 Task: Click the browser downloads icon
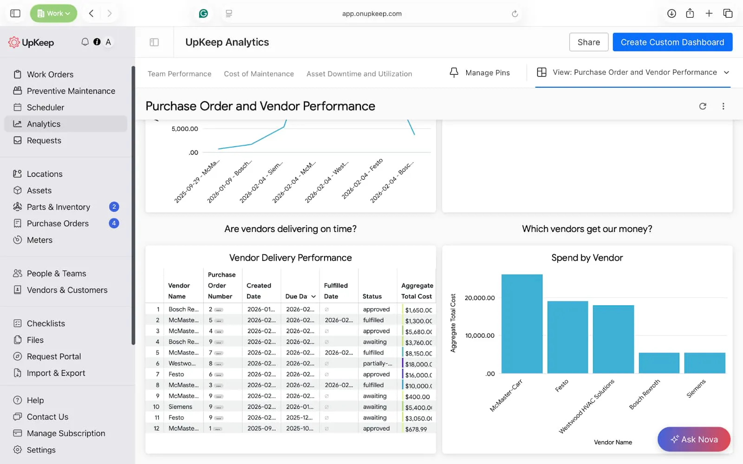(x=671, y=13)
